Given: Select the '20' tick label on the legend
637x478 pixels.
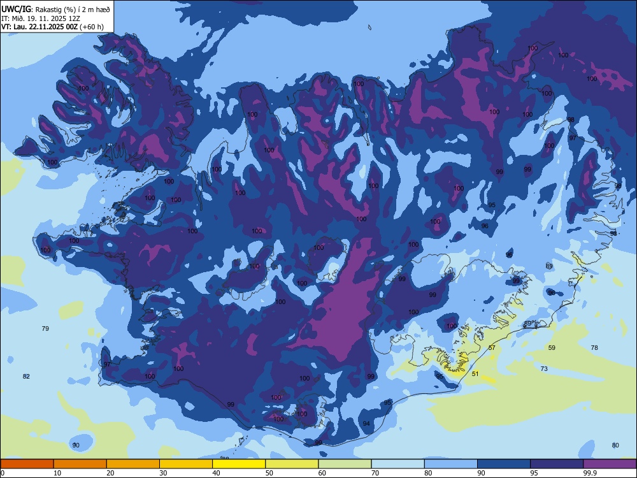Looking at the screenshot, I should coord(110,473).
